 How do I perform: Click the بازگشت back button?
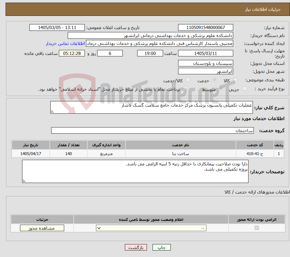pos(136,247)
